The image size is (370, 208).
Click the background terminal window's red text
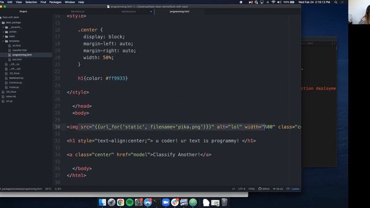319,88
